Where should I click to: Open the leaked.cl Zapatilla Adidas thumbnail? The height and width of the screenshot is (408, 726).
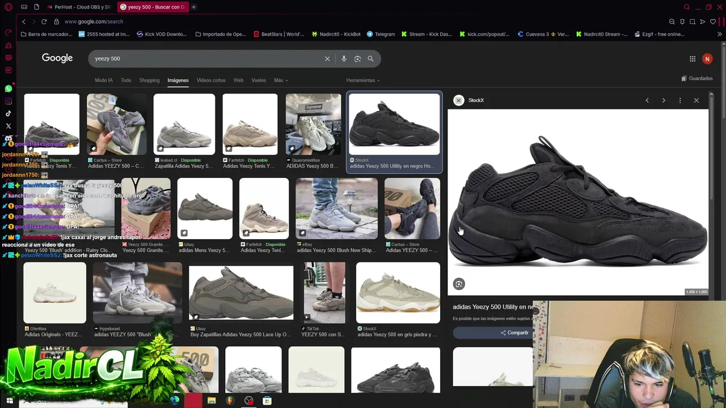click(184, 125)
